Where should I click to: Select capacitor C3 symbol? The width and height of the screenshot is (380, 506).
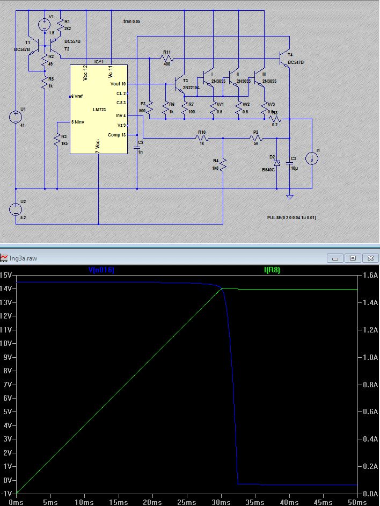(x=289, y=163)
